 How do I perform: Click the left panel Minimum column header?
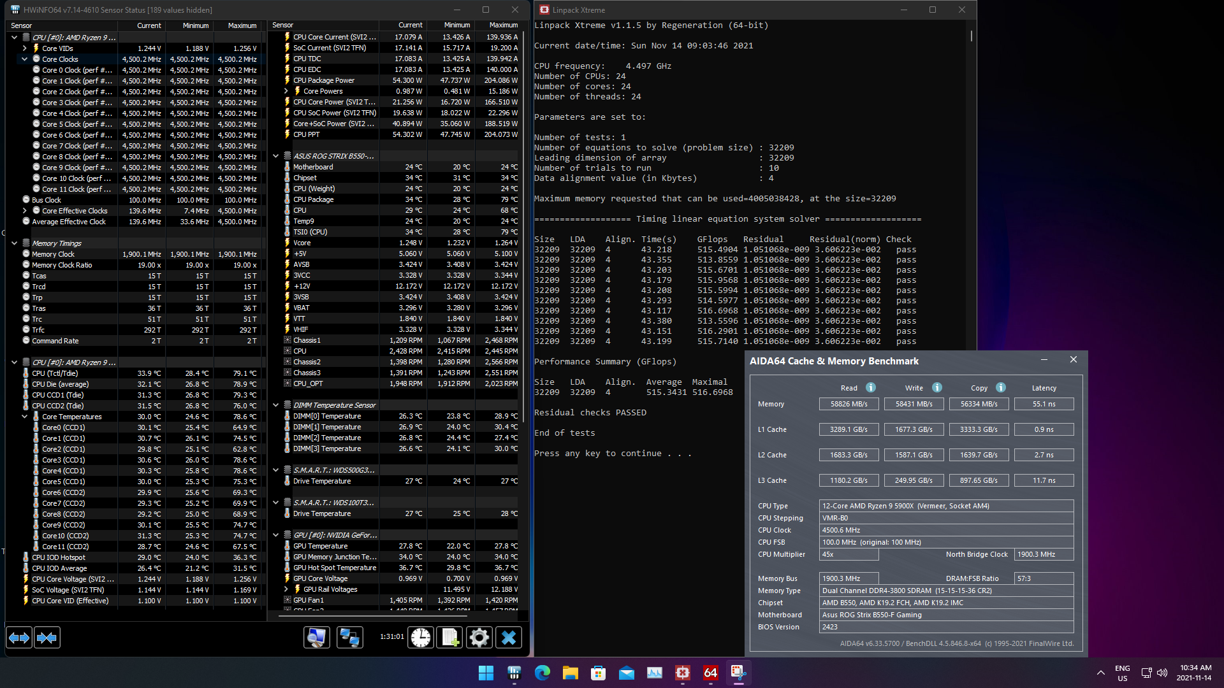(189, 25)
